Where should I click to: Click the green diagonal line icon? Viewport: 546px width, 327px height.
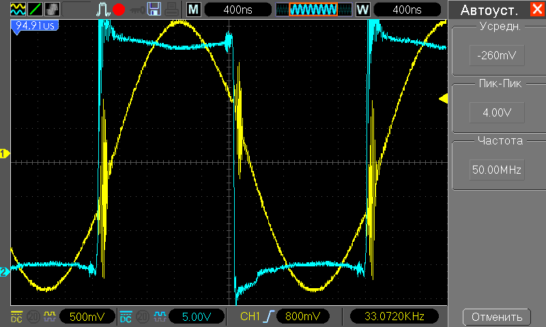(x=33, y=10)
